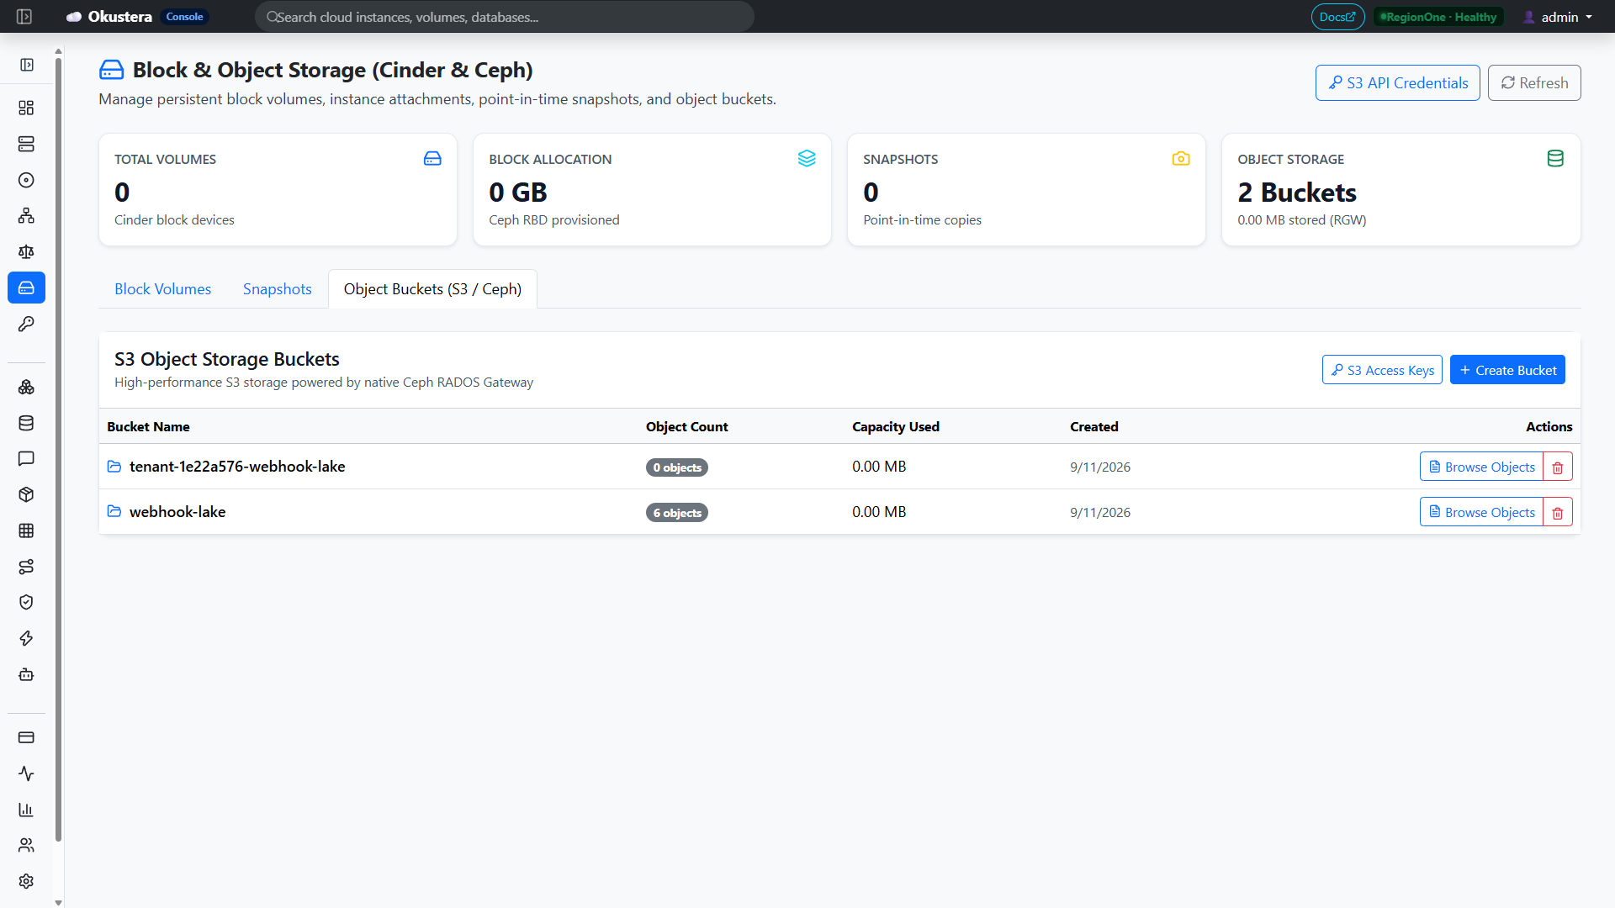Open the network topology icon in sidebar

[x=26, y=216]
